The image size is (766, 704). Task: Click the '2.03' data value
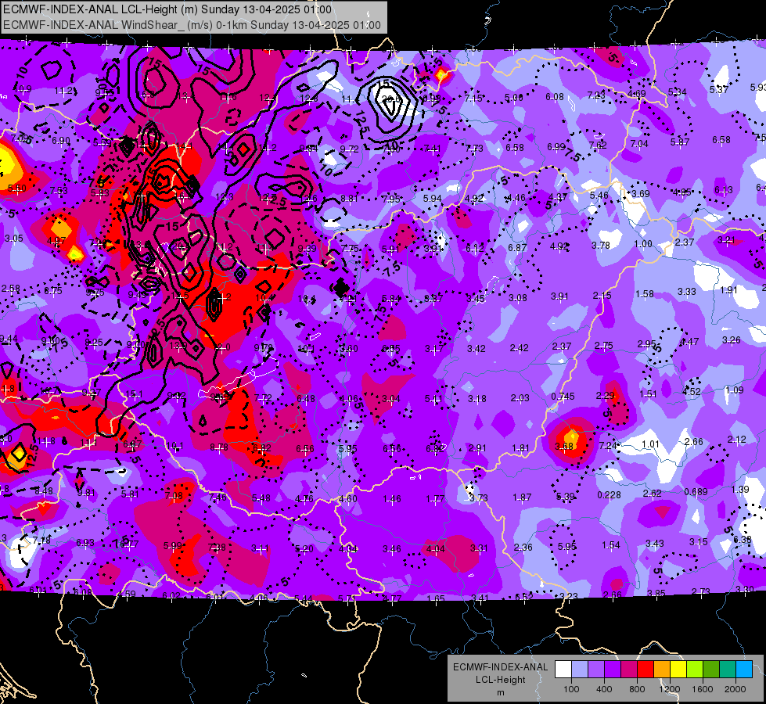[520, 398]
